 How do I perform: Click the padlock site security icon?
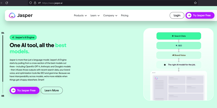[35, 3]
